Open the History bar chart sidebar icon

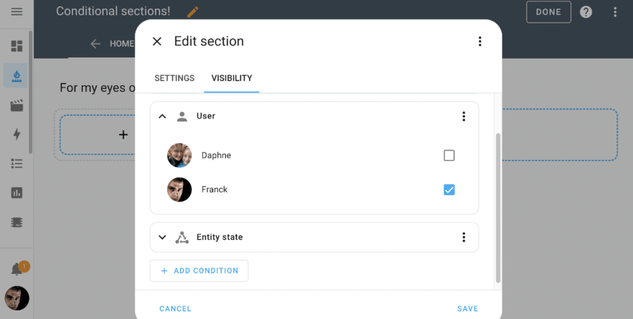coord(17,193)
